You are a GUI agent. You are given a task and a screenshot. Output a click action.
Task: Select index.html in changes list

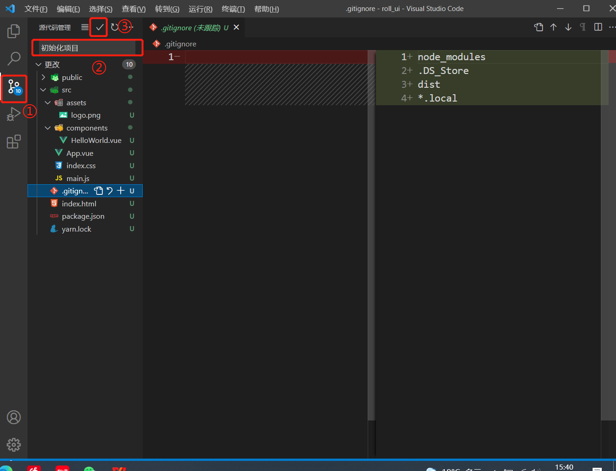[79, 204]
